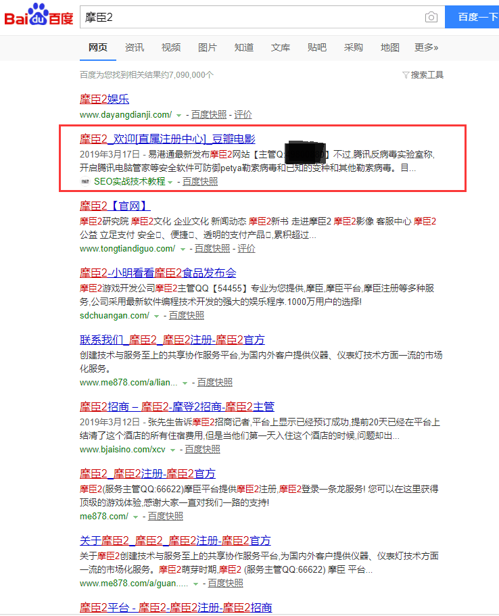Click 评价 beside dayangdianji.com result
This screenshot has height=616, width=499.
pyautogui.click(x=243, y=115)
